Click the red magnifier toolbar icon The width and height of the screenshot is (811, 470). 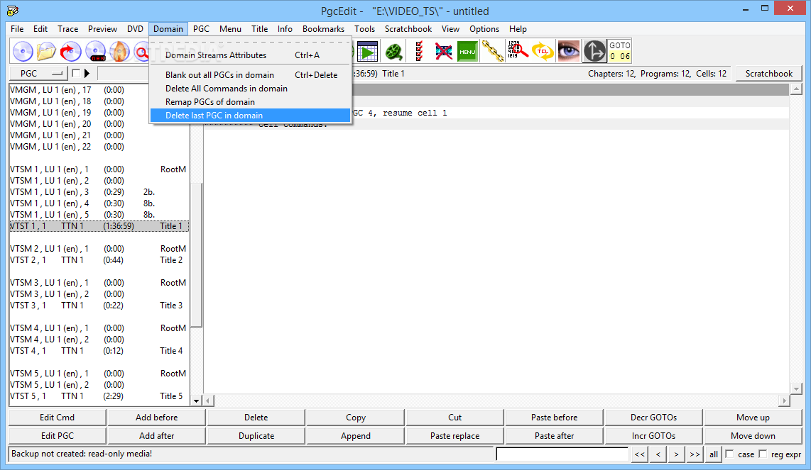141,51
